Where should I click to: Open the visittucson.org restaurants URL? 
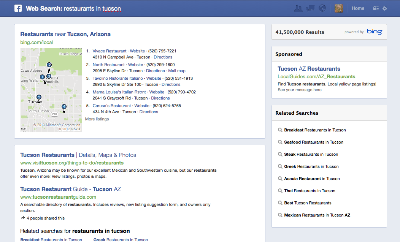click(x=72, y=163)
